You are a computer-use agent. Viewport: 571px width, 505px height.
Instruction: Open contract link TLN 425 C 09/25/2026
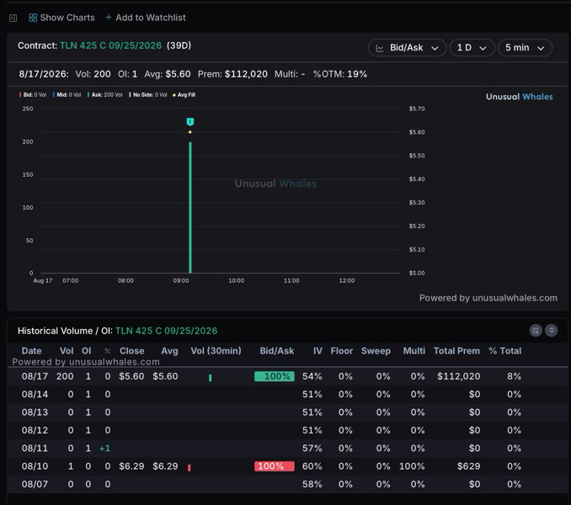pos(110,45)
